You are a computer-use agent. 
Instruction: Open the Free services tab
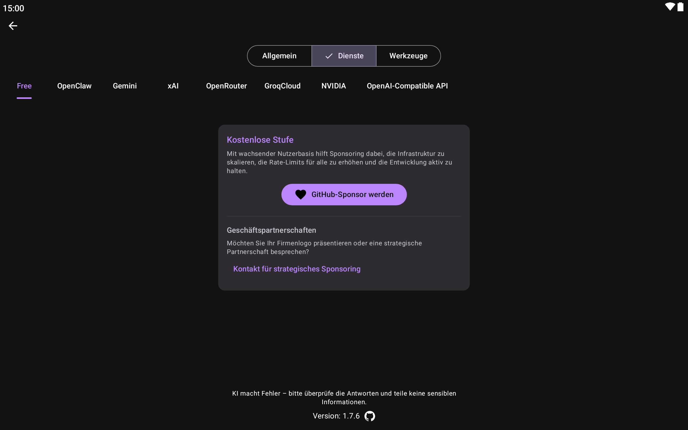coord(24,86)
